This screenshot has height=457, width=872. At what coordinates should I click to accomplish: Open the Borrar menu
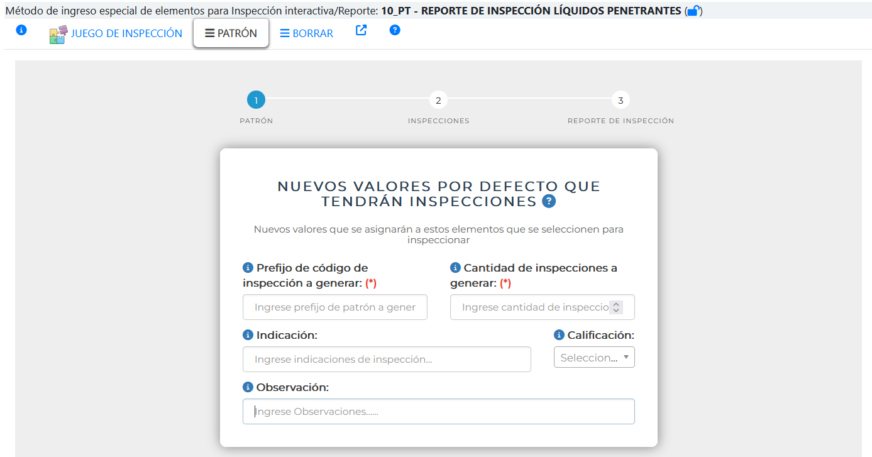pyautogui.click(x=306, y=34)
